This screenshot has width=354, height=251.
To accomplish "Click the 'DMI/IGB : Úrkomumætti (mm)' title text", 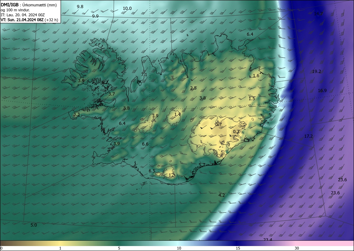I will [29, 5].
